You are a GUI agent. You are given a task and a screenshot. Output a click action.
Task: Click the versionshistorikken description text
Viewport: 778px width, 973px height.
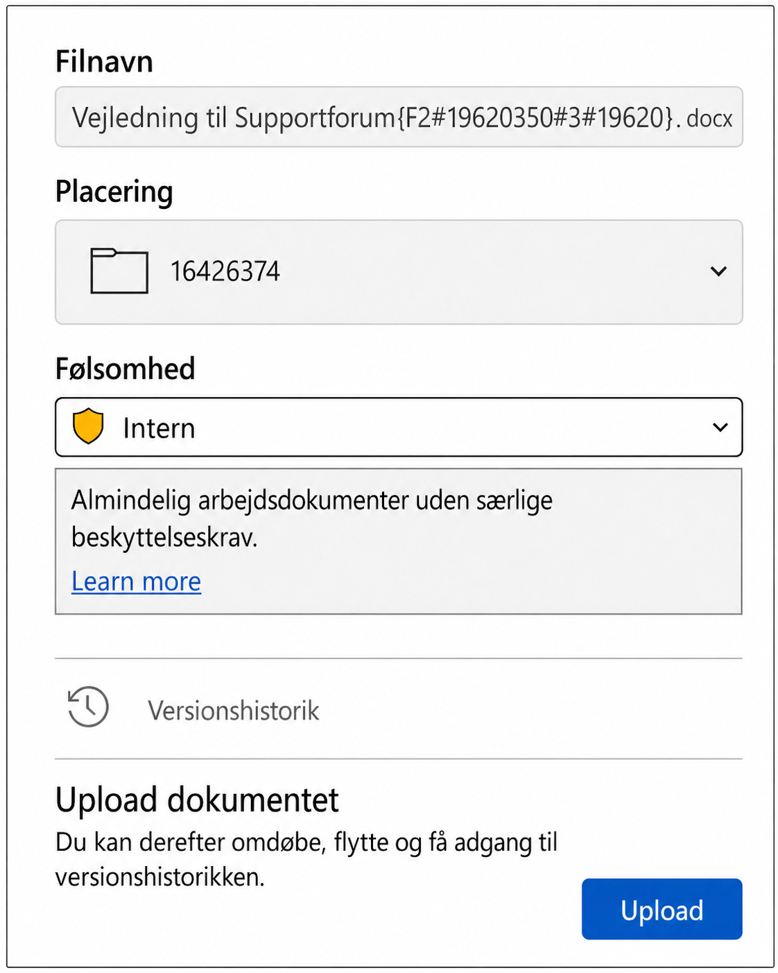coord(306,859)
